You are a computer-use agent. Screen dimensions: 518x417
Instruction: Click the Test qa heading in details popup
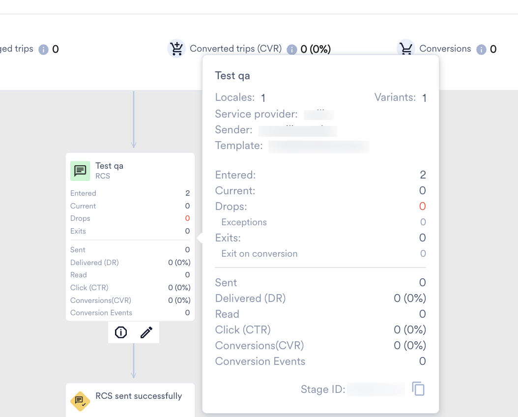232,76
